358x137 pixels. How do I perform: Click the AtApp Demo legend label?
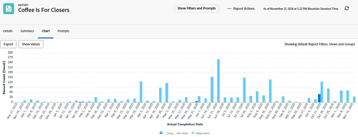click(202, 133)
